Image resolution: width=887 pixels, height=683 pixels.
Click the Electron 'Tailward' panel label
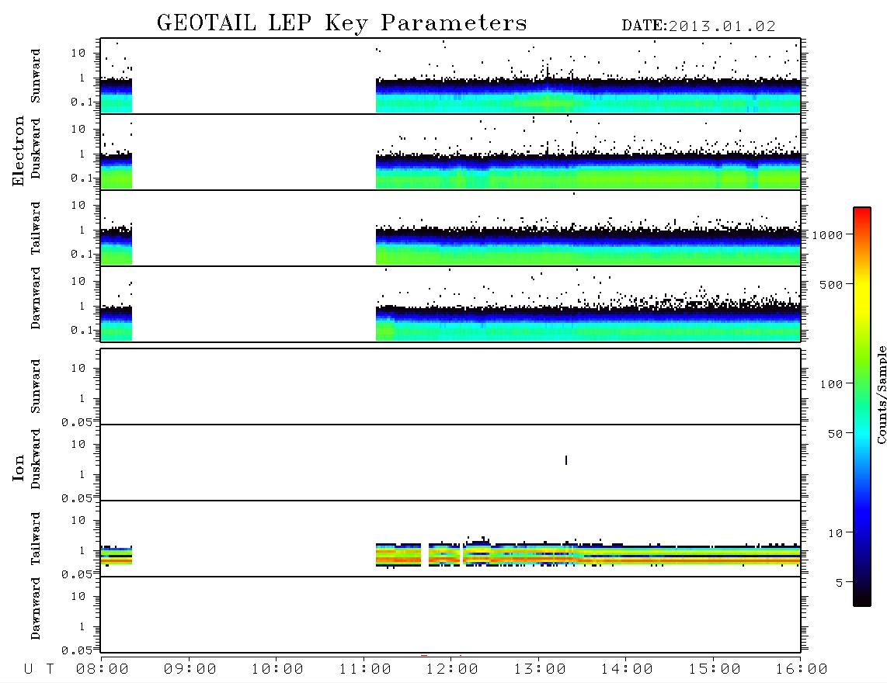click(x=36, y=228)
